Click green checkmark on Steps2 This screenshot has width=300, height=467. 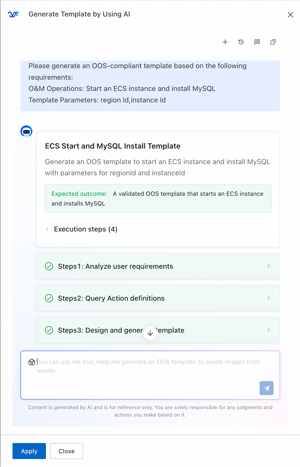coord(49,298)
